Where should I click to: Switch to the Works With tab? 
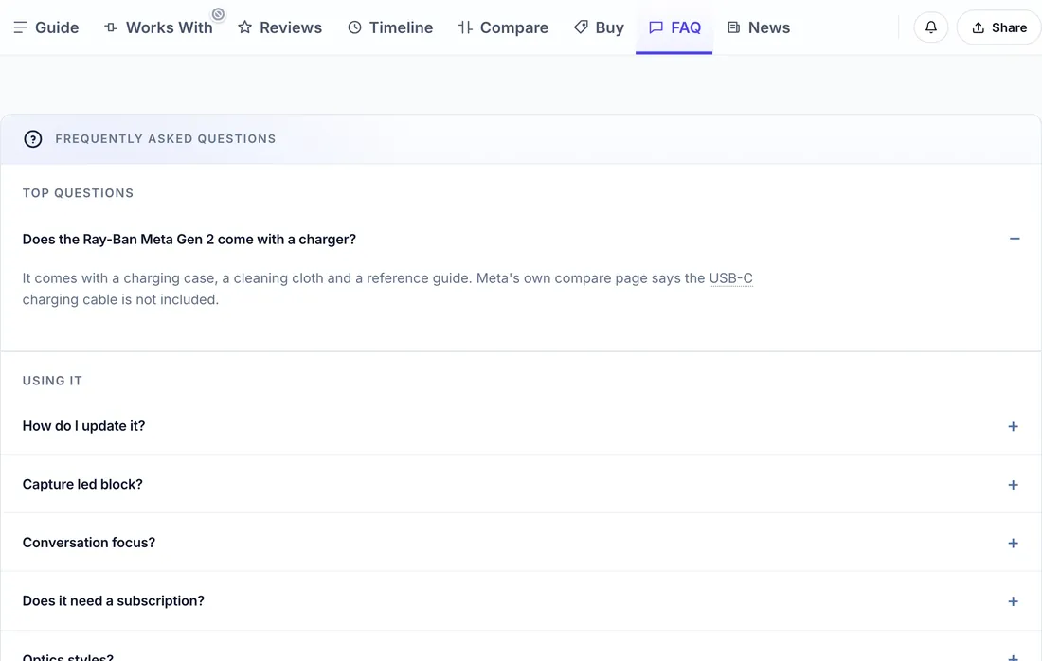[159, 27]
